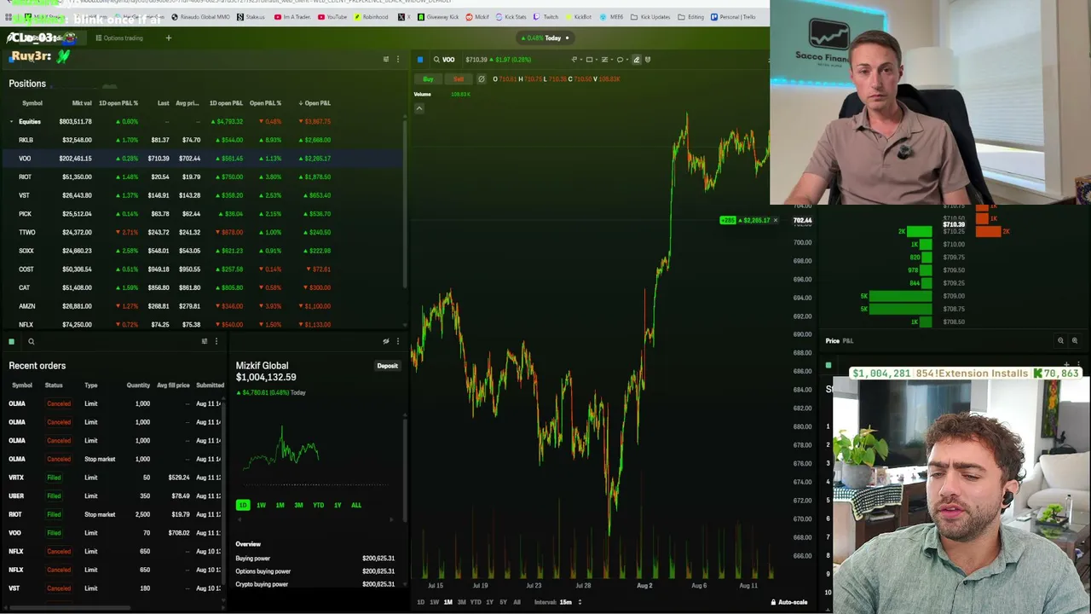
Task: Open the Robinhood bookmark
Action: (371, 17)
